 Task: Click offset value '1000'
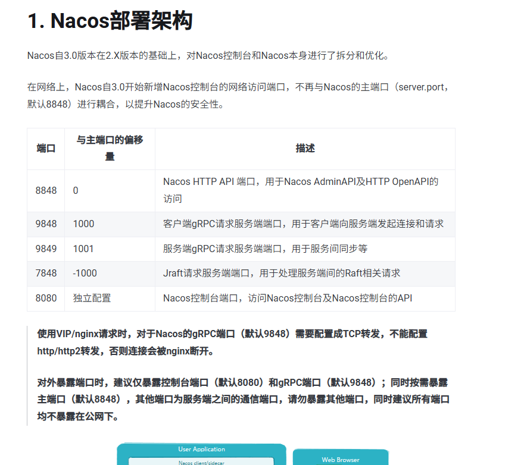110,224
